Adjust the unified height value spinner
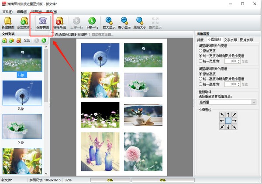 [239, 83]
